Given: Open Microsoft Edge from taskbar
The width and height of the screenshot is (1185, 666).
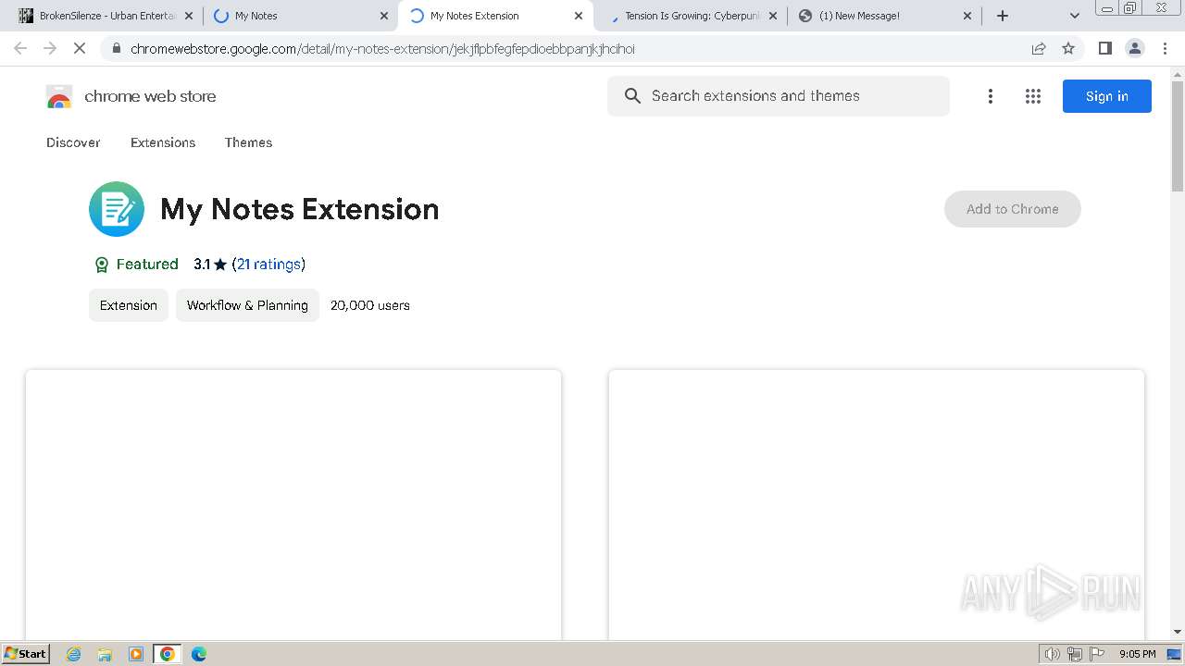Looking at the screenshot, I should pyautogui.click(x=199, y=654).
